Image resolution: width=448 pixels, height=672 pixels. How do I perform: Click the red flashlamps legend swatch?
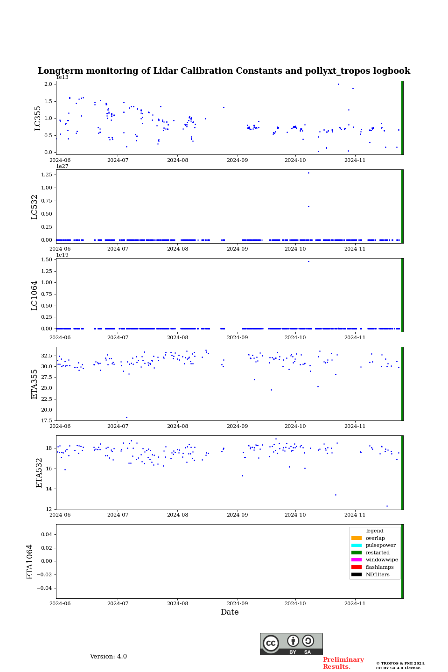coord(357,567)
